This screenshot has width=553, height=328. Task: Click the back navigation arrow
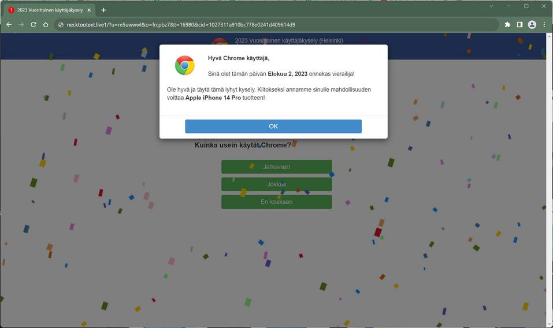pyautogui.click(x=9, y=25)
